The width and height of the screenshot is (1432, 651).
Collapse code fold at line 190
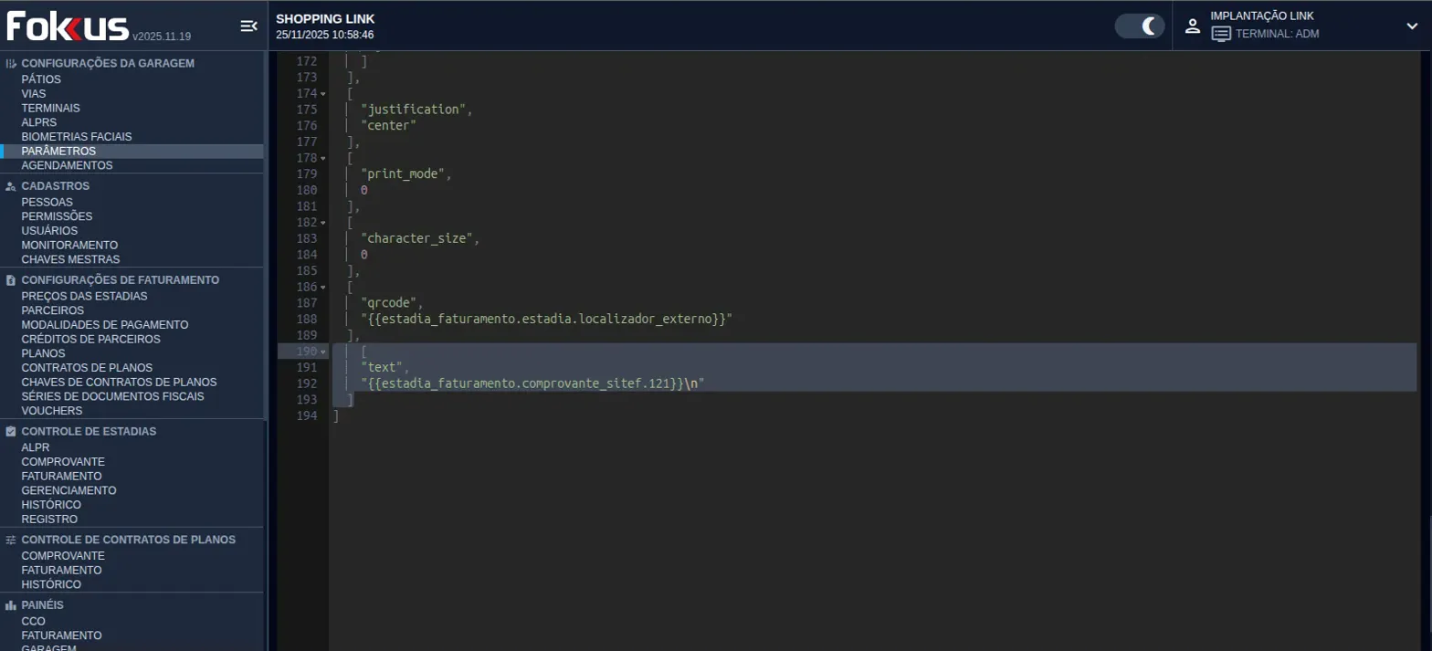[x=323, y=352]
